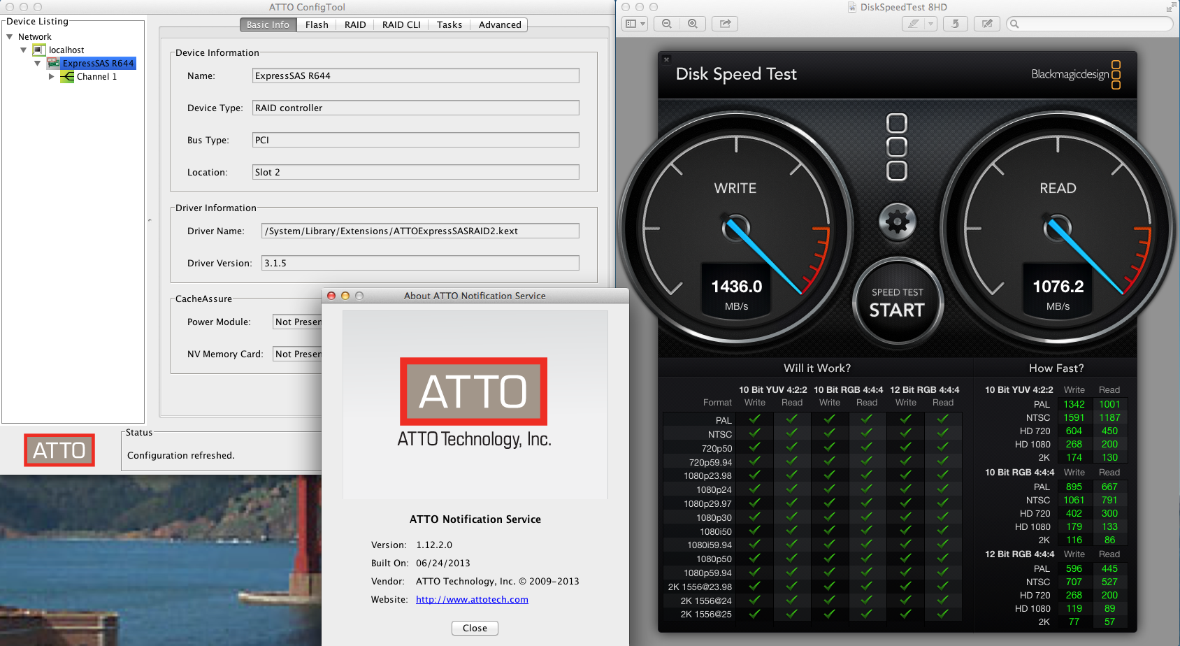The width and height of the screenshot is (1180, 646).
Task: Rotate the DiskSpeedTest 8HD image
Action: [x=955, y=24]
